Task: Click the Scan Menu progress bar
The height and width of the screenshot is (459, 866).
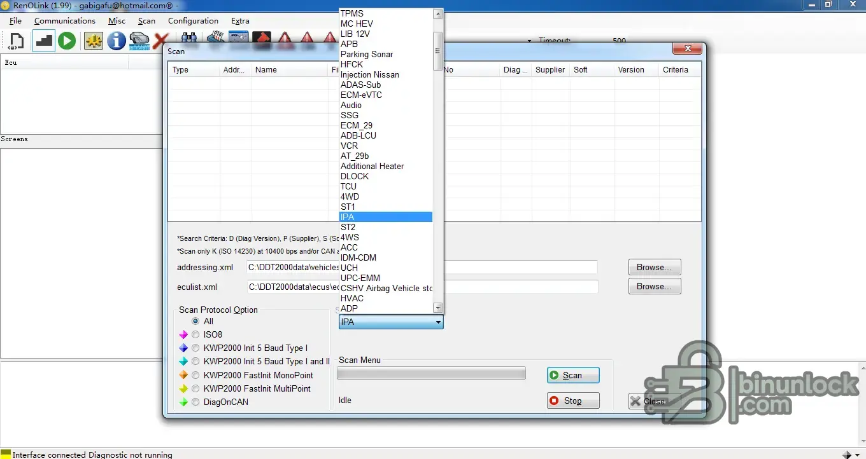Action: (x=431, y=374)
